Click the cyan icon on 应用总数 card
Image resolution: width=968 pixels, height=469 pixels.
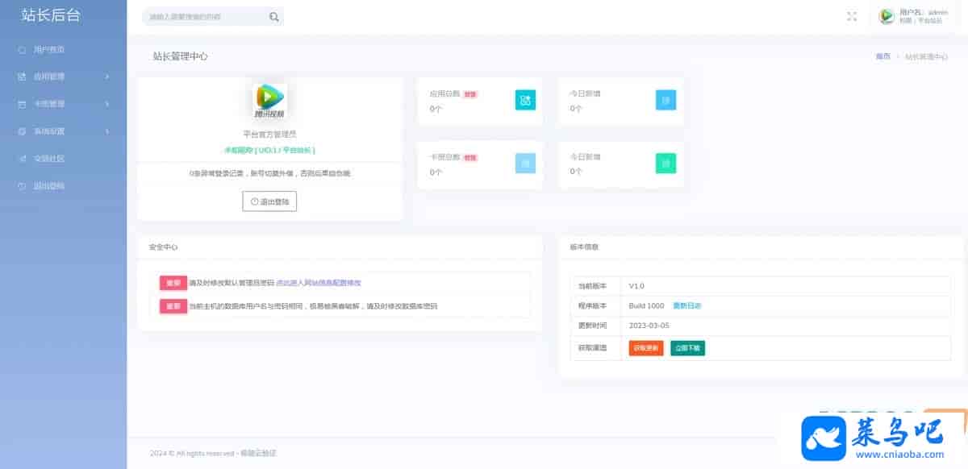(x=525, y=100)
